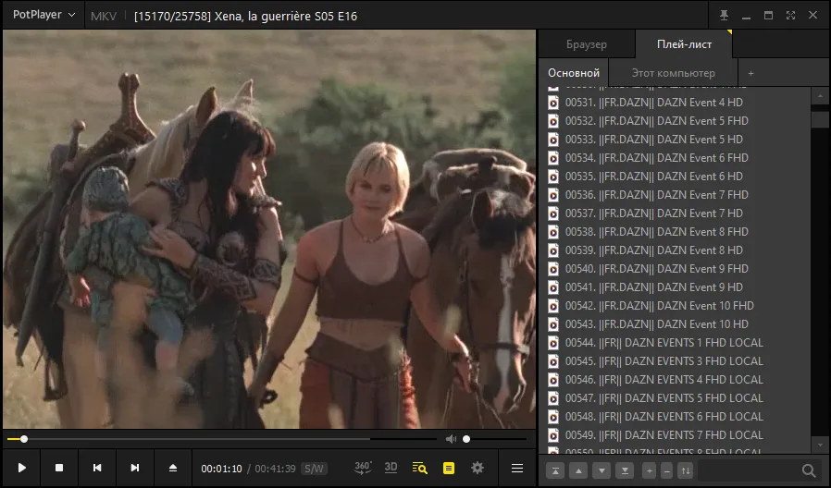Toggle the S/W decoder button
831x488 pixels.
click(x=314, y=469)
